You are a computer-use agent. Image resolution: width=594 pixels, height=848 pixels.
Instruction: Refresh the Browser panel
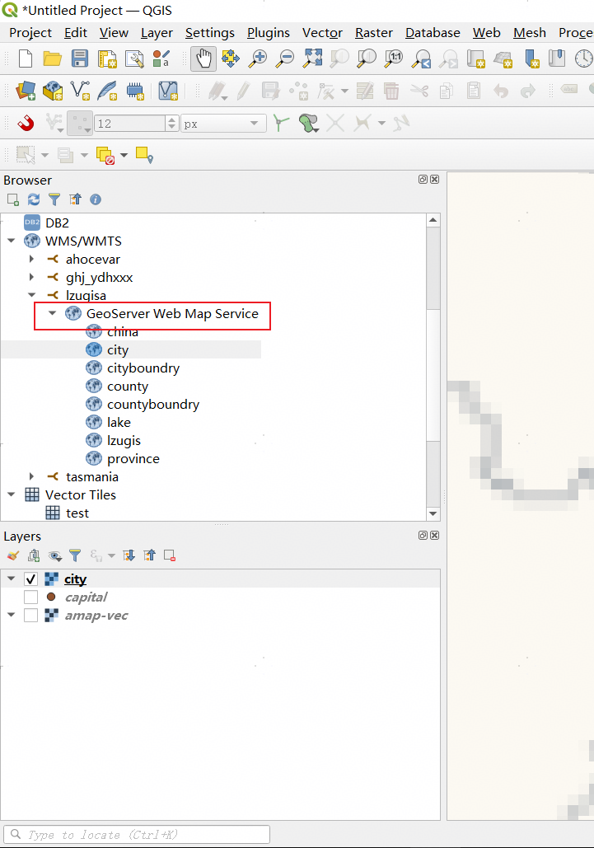34,199
